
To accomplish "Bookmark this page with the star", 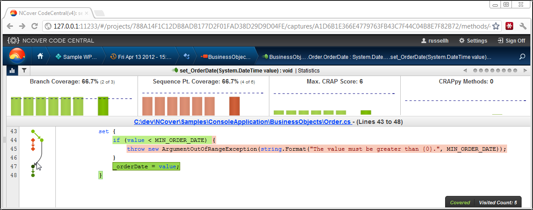I will tap(496, 26).
